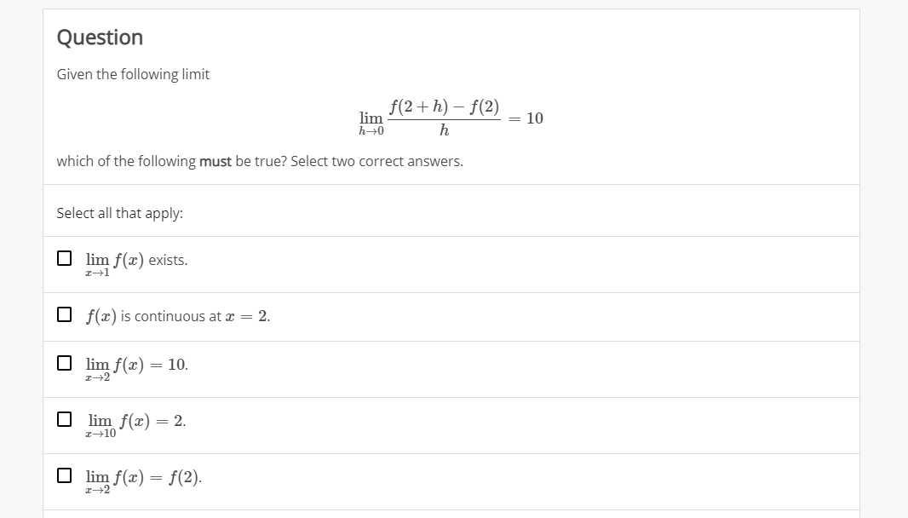This screenshot has width=908, height=518.
Task: Select the answer row about limit existing at 1
Action: point(426,264)
